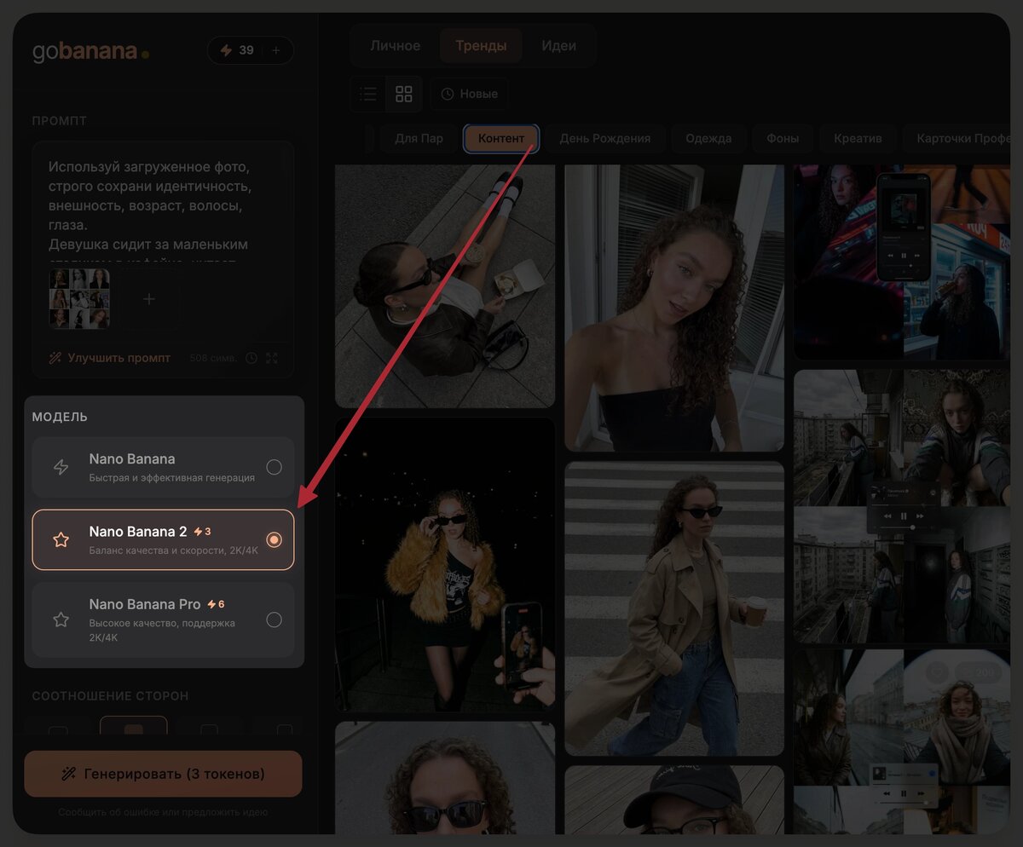
Task: Click Генерировать (3 токенов) button
Action: 163,774
